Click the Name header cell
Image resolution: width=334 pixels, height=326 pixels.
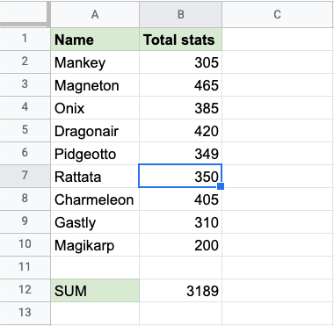[95, 40]
